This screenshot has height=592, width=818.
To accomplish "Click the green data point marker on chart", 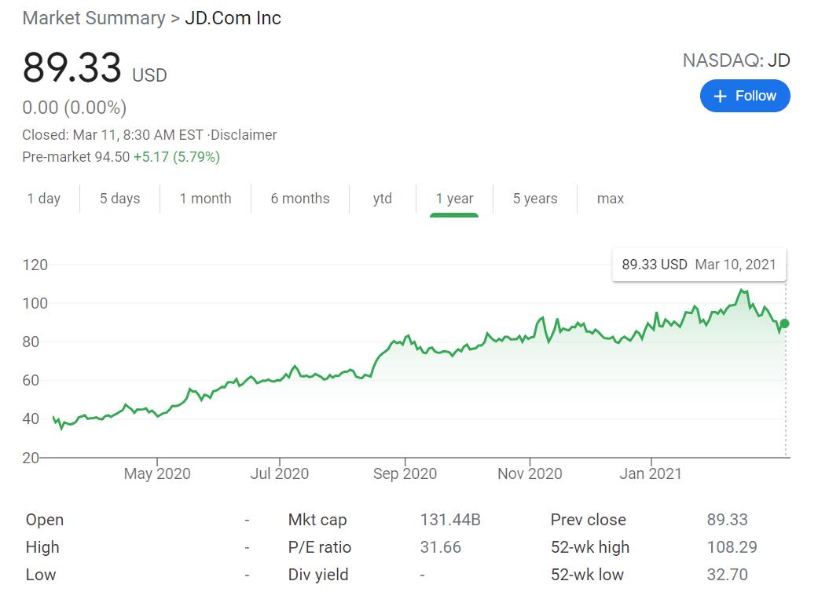I will (x=783, y=322).
